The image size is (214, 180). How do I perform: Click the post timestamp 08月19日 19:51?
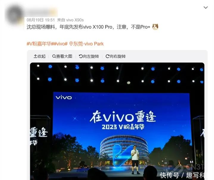pyautogui.click(x=41, y=20)
